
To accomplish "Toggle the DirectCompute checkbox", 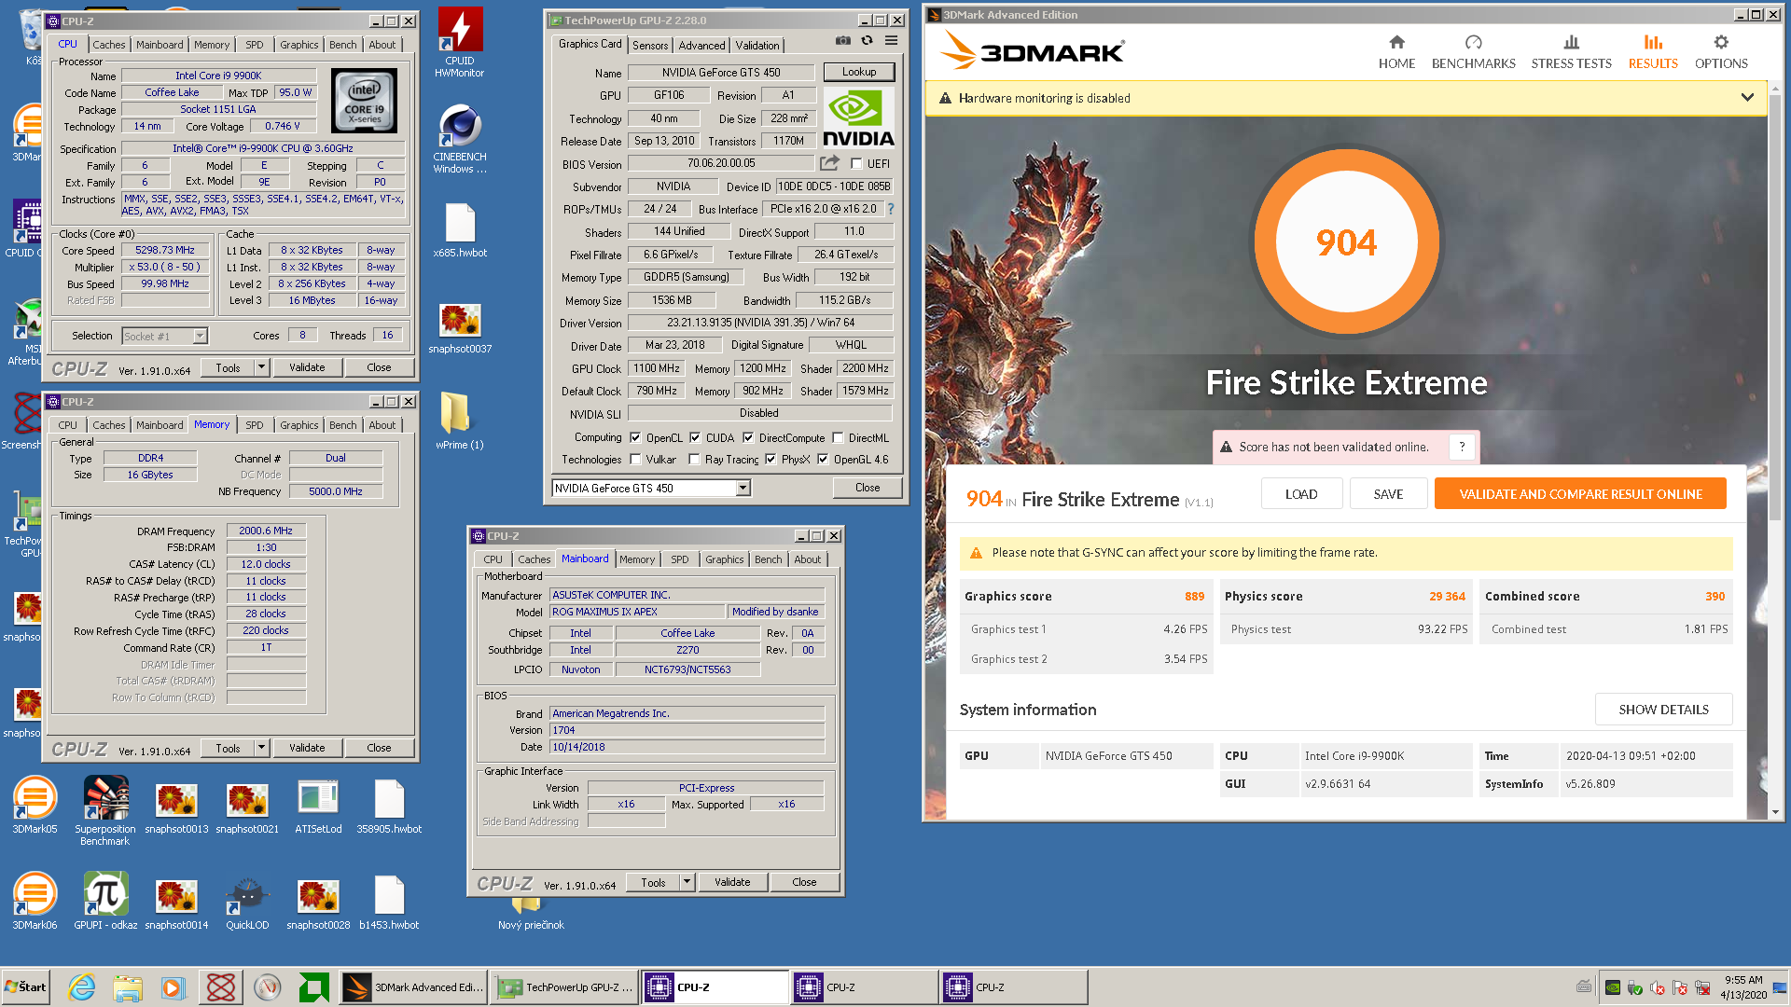I will tap(748, 437).
